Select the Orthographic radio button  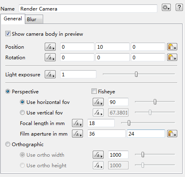[8, 144]
